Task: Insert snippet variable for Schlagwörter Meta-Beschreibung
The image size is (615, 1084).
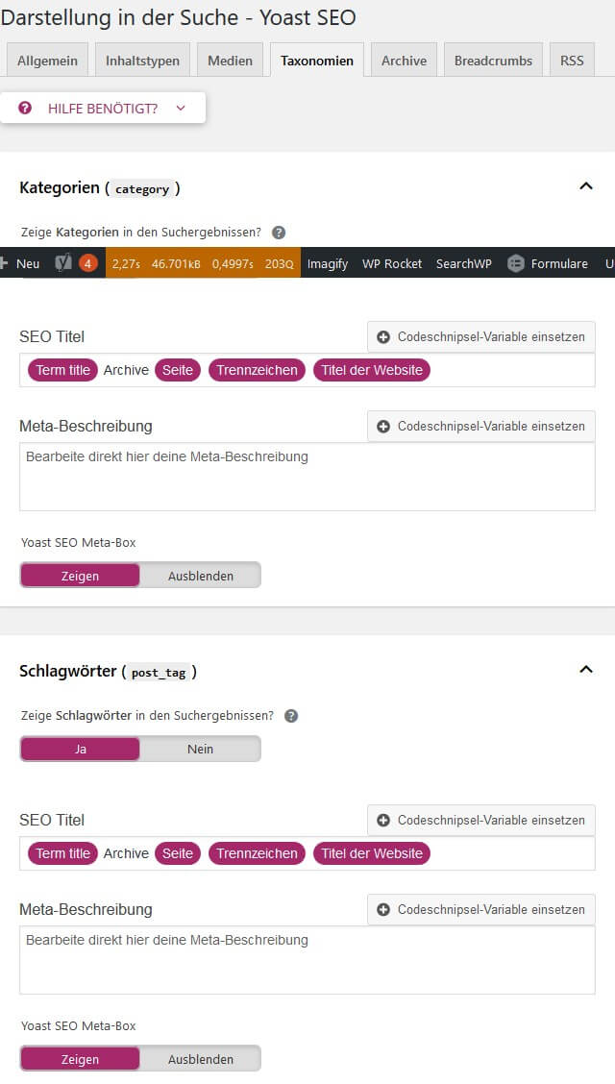Action: pyautogui.click(x=480, y=909)
